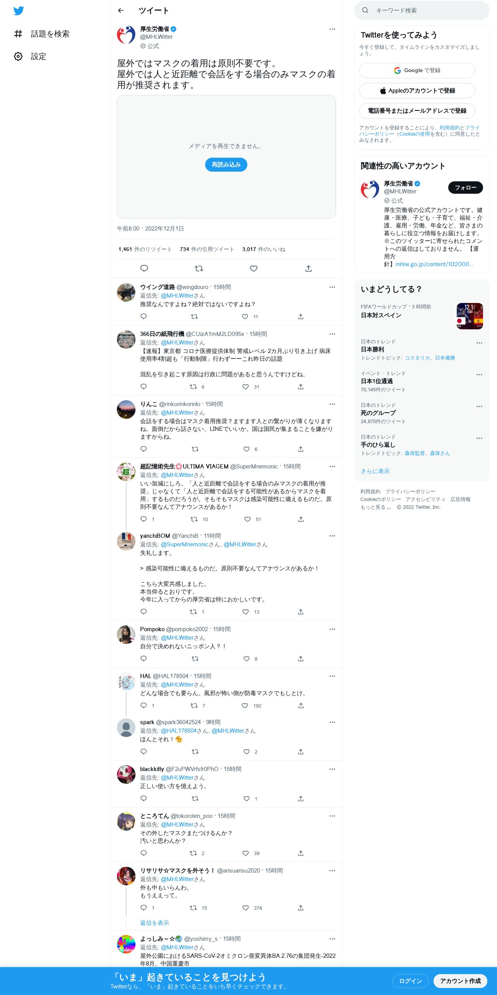Click the Twitter bird logo
Screen dimensions: 497x995
19,11
